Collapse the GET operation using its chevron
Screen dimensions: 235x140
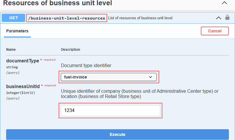pos(218,18)
